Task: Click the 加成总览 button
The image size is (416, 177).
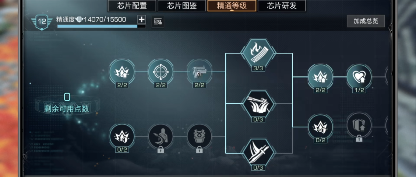Action: pos(366,21)
